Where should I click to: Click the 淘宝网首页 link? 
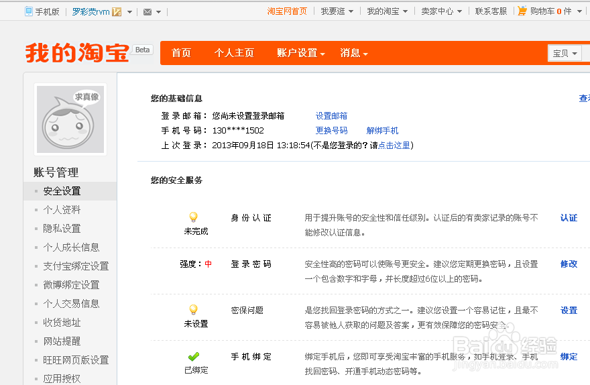[287, 11]
